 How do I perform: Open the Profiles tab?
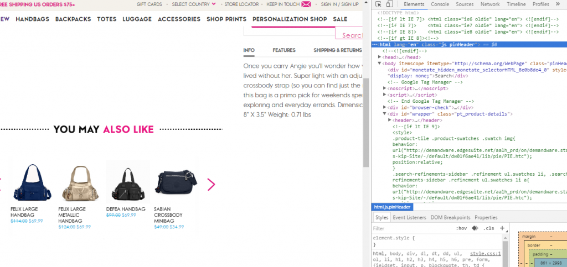540,4
